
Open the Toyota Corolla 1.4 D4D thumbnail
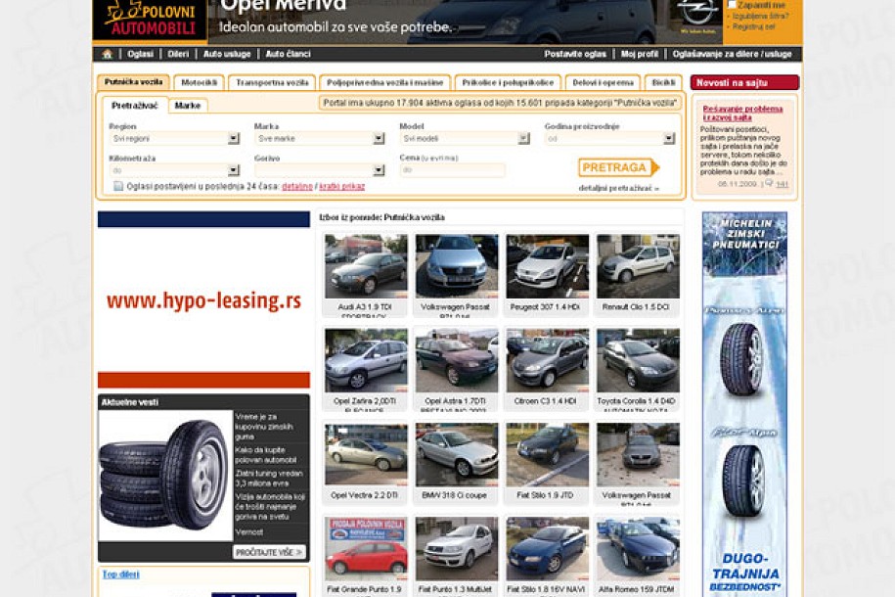click(638, 360)
